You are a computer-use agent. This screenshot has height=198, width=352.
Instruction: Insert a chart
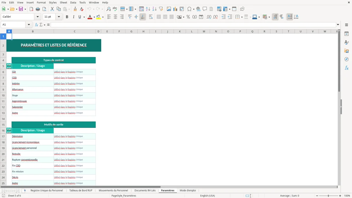pos(175,9)
